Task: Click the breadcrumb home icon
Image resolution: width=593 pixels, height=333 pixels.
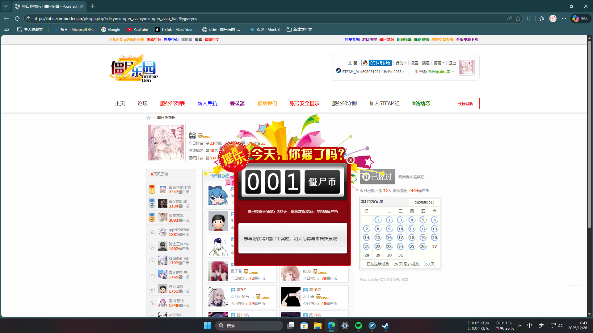Action: [x=149, y=118]
